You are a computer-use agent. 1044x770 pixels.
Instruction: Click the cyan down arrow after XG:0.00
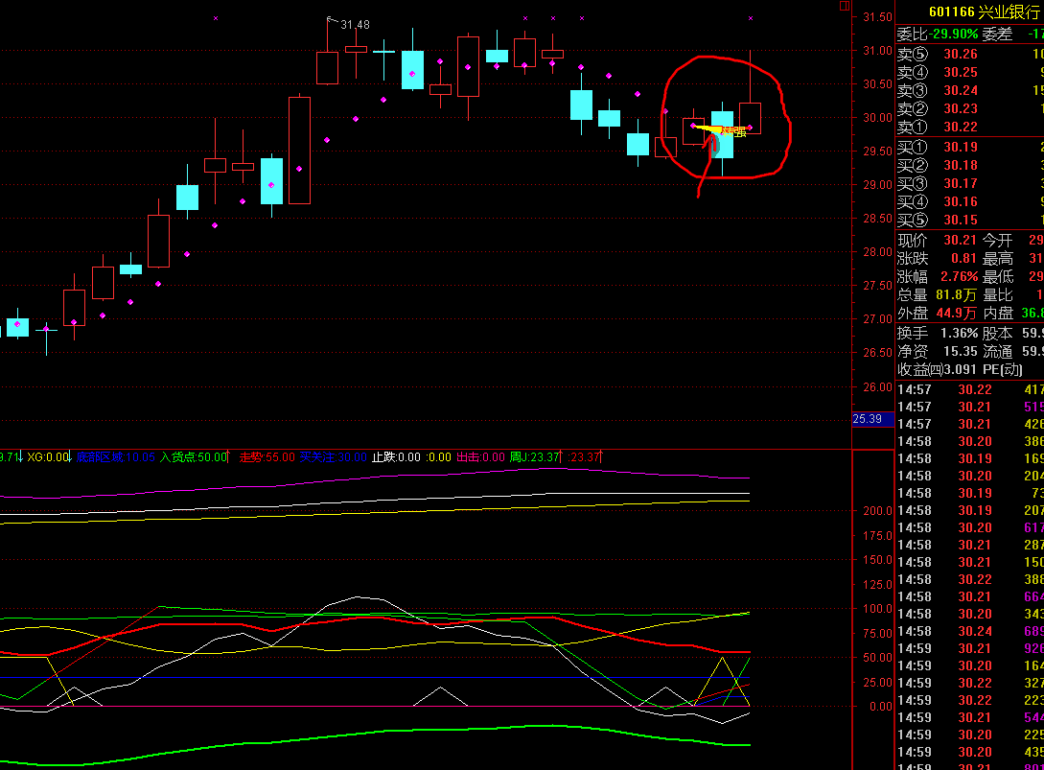coord(69,457)
